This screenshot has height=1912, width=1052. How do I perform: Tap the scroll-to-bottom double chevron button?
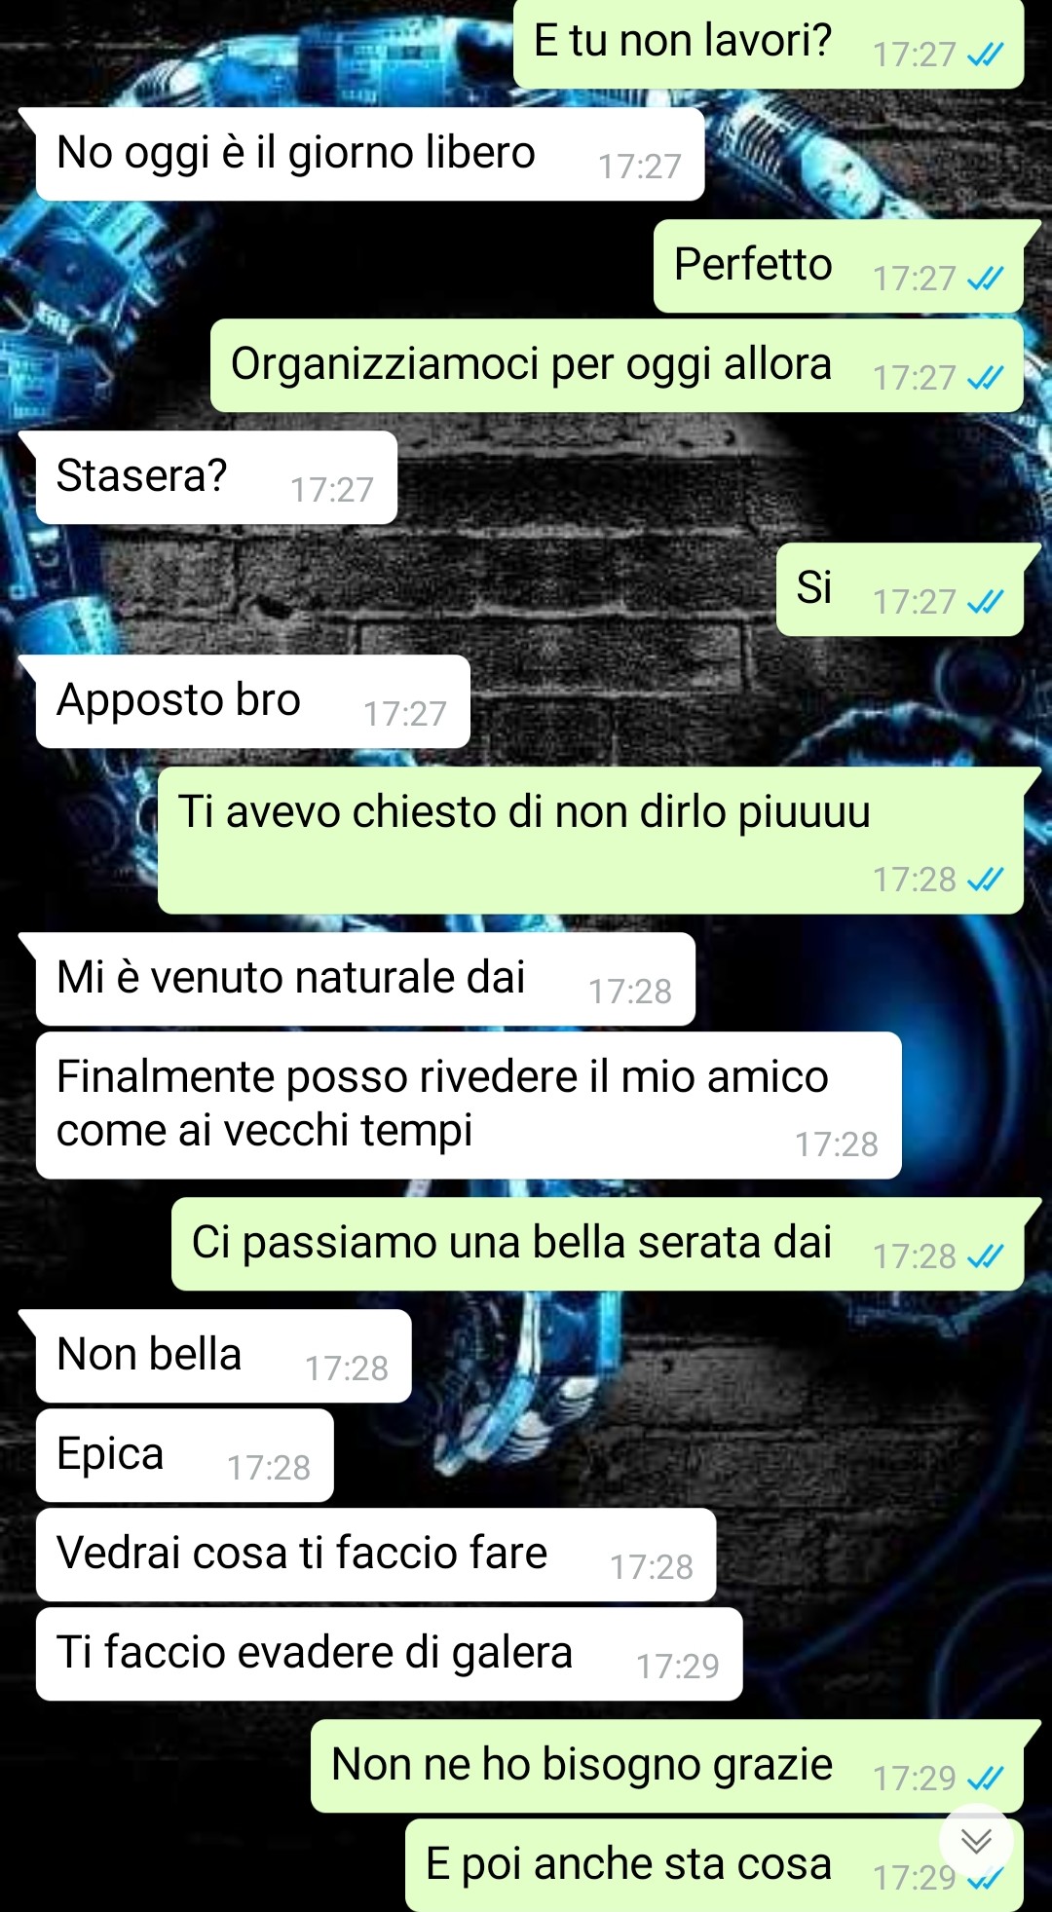tap(976, 1841)
